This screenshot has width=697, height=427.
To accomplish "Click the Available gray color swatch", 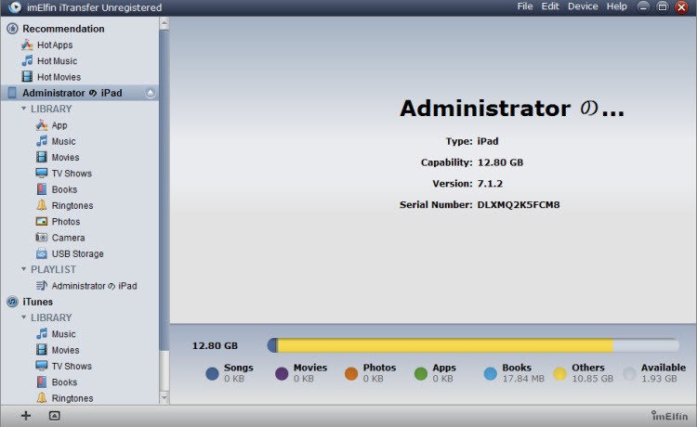I will 629,374.
